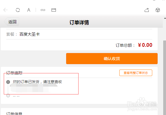Image resolution: width=166 pixels, height=115 pixels.
Task: Click the 百度大圣卡 package name
Action: (x=29, y=34)
